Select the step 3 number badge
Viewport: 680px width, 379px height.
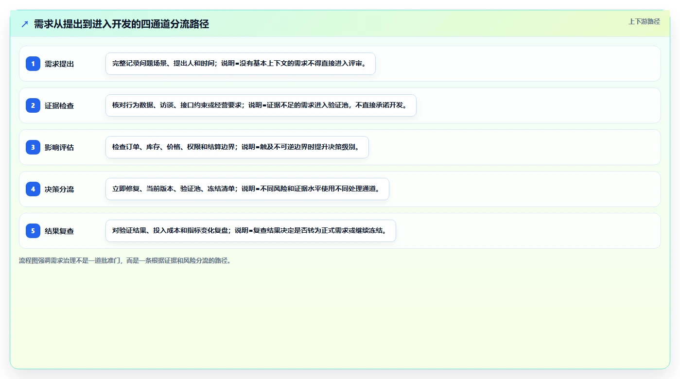pos(33,147)
